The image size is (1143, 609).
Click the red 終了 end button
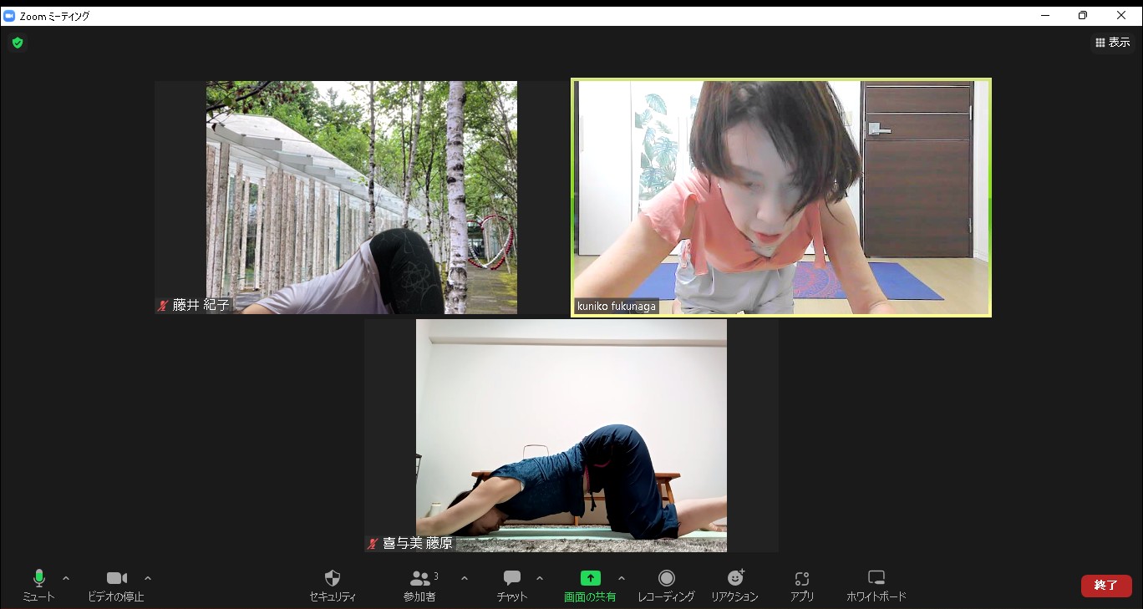click(1106, 586)
